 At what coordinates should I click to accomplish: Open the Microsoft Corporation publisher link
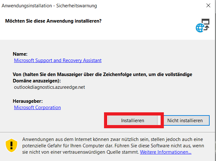click(37, 107)
